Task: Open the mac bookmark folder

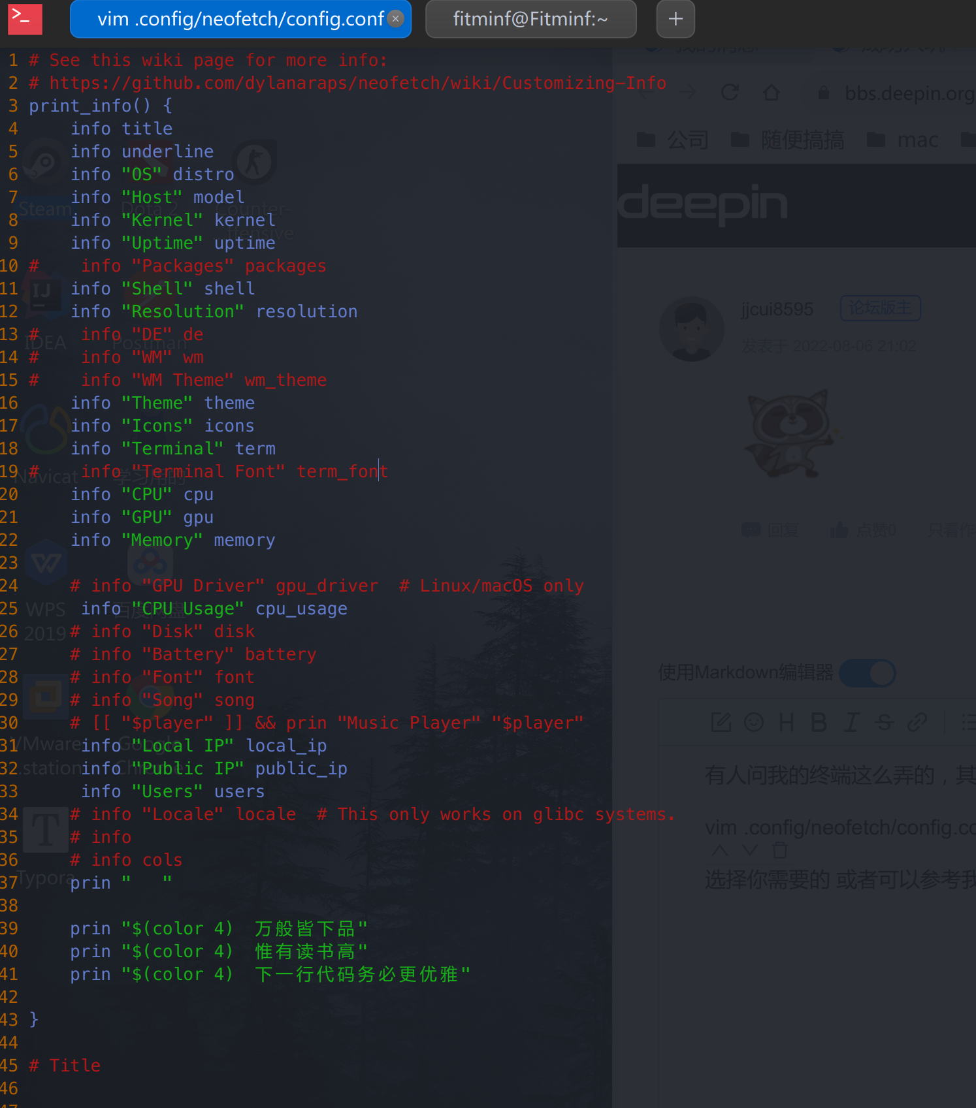Action: (902, 140)
